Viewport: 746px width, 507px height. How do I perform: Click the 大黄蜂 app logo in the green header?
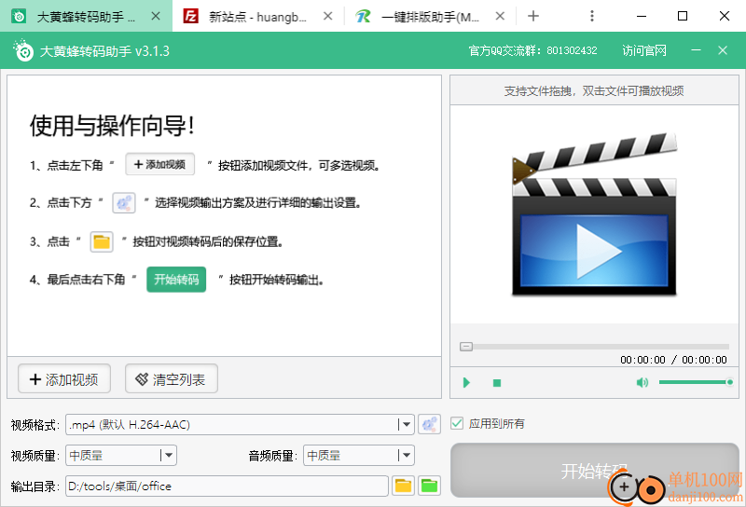click(x=22, y=50)
